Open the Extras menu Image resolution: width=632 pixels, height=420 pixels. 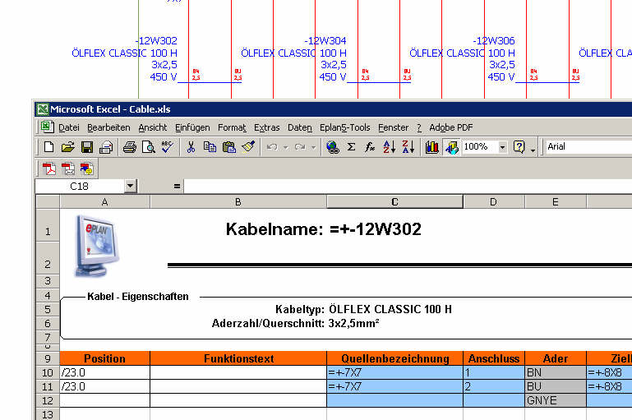(x=267, y=127)
